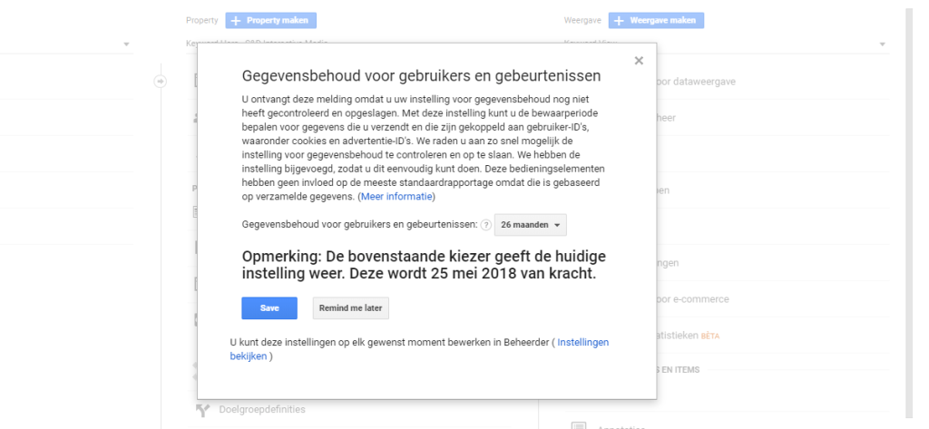Click the Gegevensbehoud help question icon
Screen dimensions: 929x429
pyautogui.click(x=486, y=225)
